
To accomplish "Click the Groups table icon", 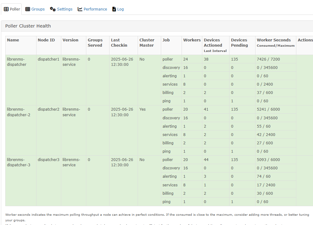I will pyautogui.click(x=28, y=9).
